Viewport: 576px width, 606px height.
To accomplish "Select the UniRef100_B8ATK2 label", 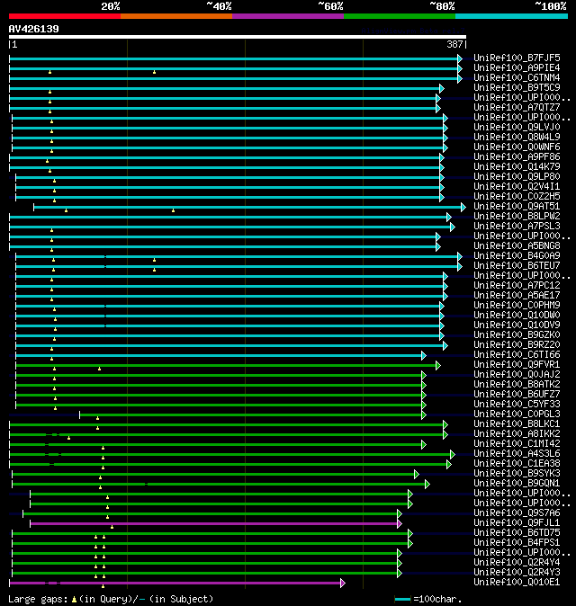I will click(x=517, y=385).
